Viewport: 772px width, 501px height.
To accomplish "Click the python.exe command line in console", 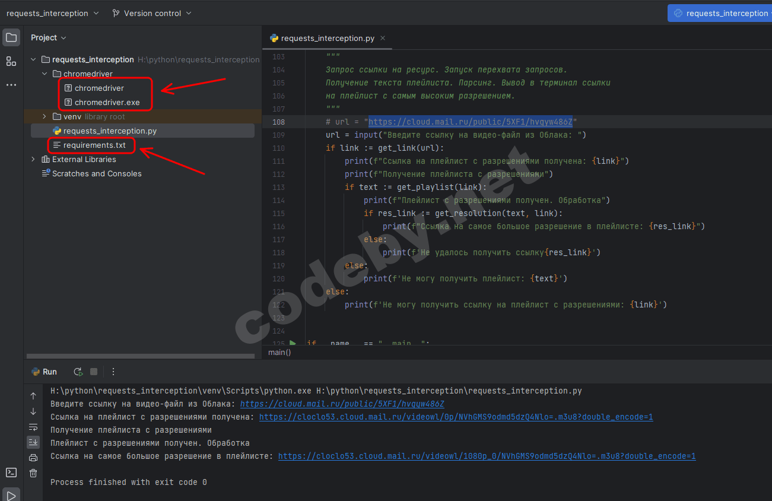I will pos(316,391).
